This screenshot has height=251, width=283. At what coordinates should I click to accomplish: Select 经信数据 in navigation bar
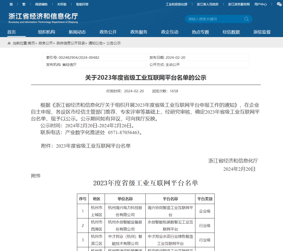click(231, 32)
